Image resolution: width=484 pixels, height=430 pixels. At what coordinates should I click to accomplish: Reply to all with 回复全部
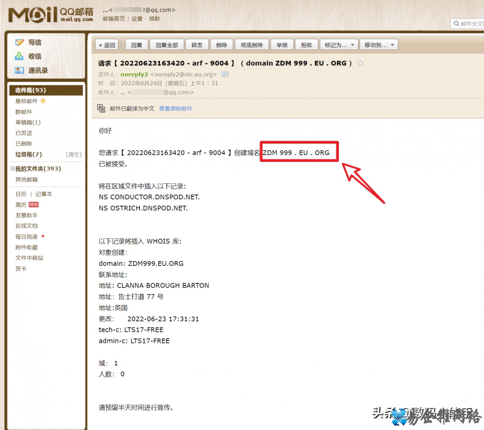pos(167,45)
